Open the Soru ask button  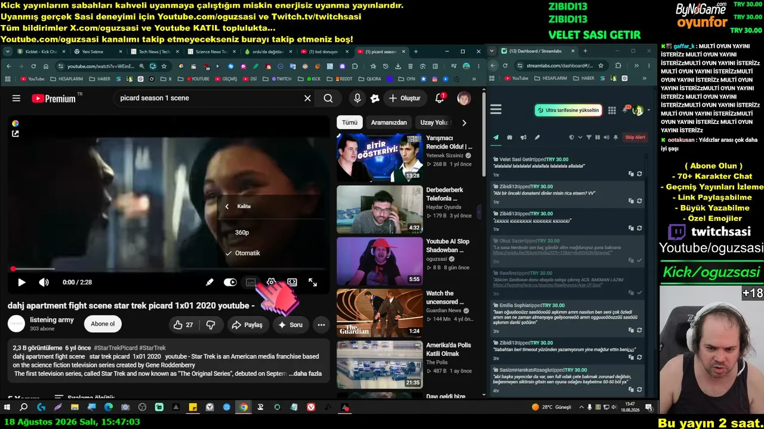pos(290,325)
